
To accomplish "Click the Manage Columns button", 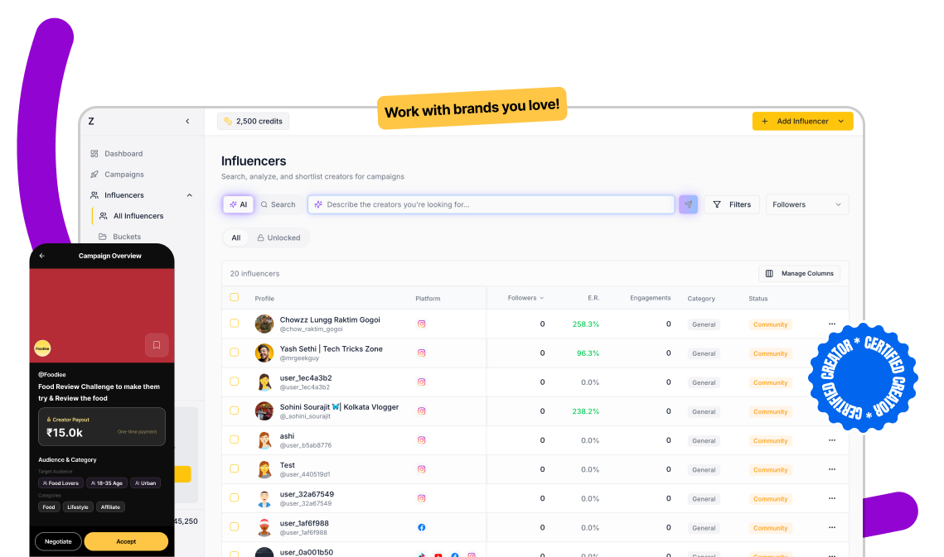I will pyautogui.click(x=799, y=273).
